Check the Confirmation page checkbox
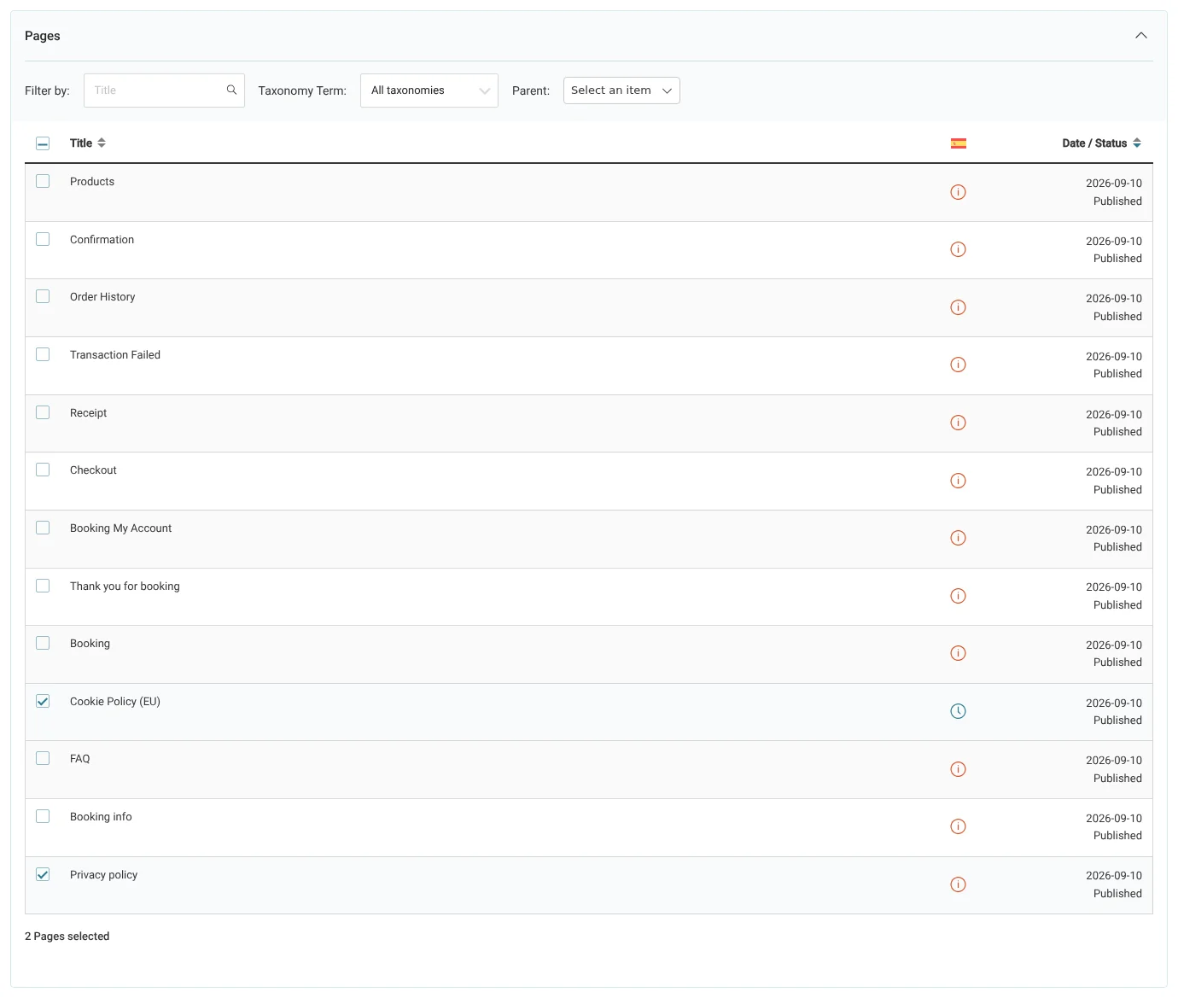The width and height of the screenshot is (1178, 998). 43,239
